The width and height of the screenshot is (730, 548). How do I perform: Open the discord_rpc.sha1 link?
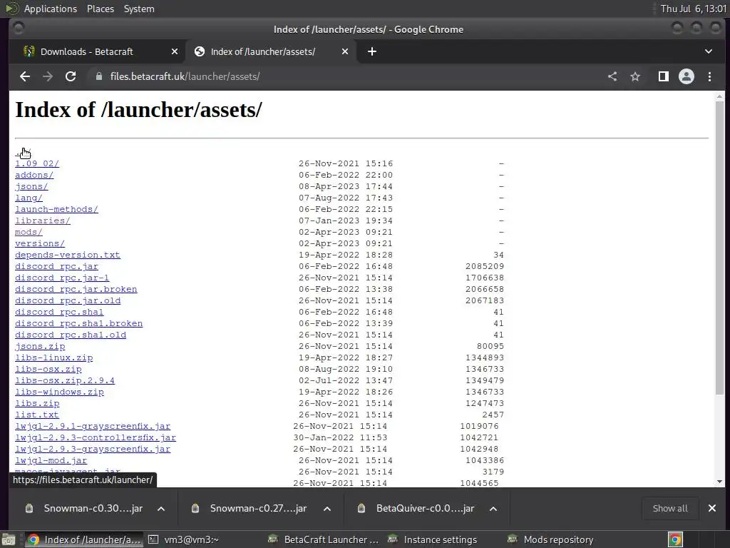60,313
